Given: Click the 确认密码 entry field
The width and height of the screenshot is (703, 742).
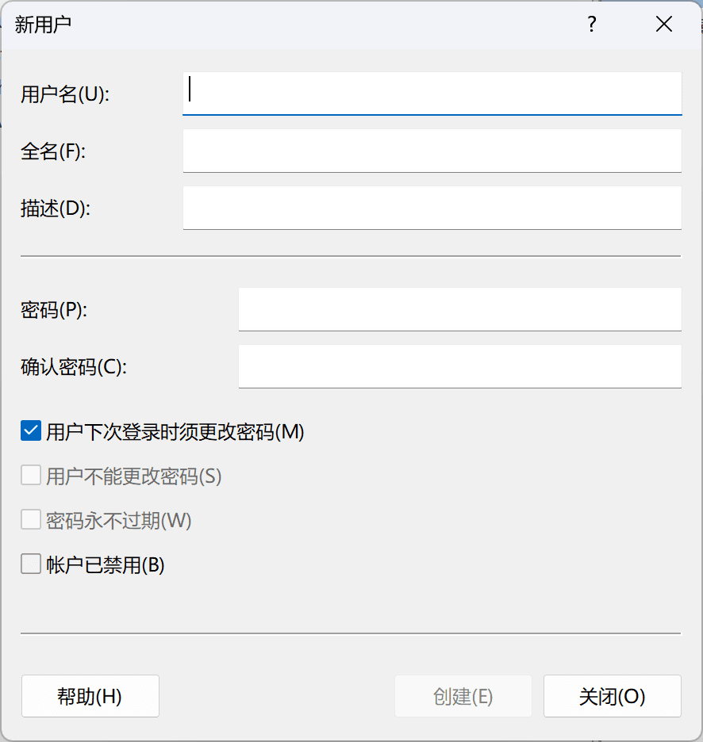Looking at the screenshot, I should 459,366.
